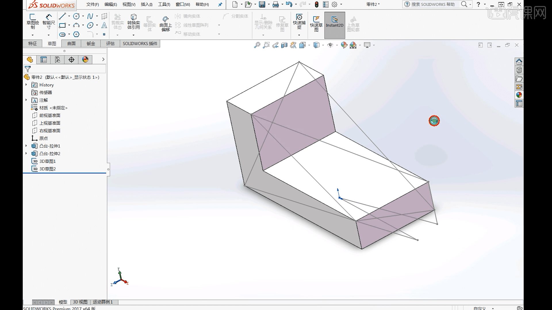Switch to the 钣金 tab
552x310 pixels.
[91, 43]
